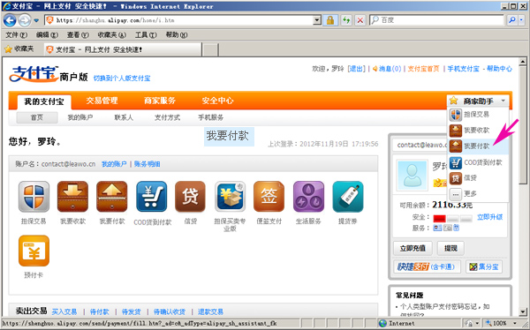This screenshot has height=330, width=530.
Task: Open the 我的账户 sub-navigation item
Action: click(x=80, y=117)
